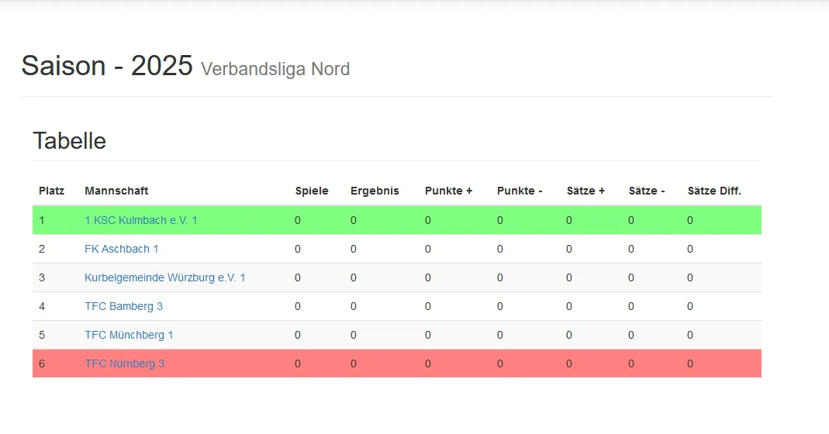
Task: Select the Punkte - column header
Action: coord(520,191)
